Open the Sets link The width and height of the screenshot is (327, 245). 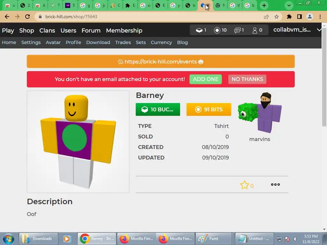pos(141,42)
